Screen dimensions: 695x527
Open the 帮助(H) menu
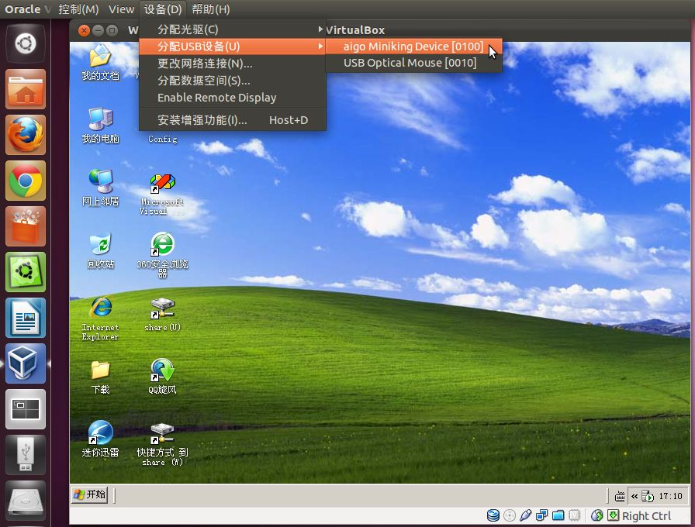[x=210, y=9]
